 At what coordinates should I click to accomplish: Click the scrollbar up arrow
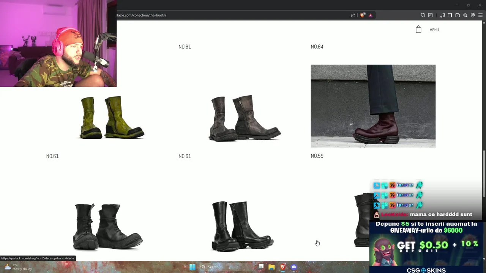[x=484, y=23]
